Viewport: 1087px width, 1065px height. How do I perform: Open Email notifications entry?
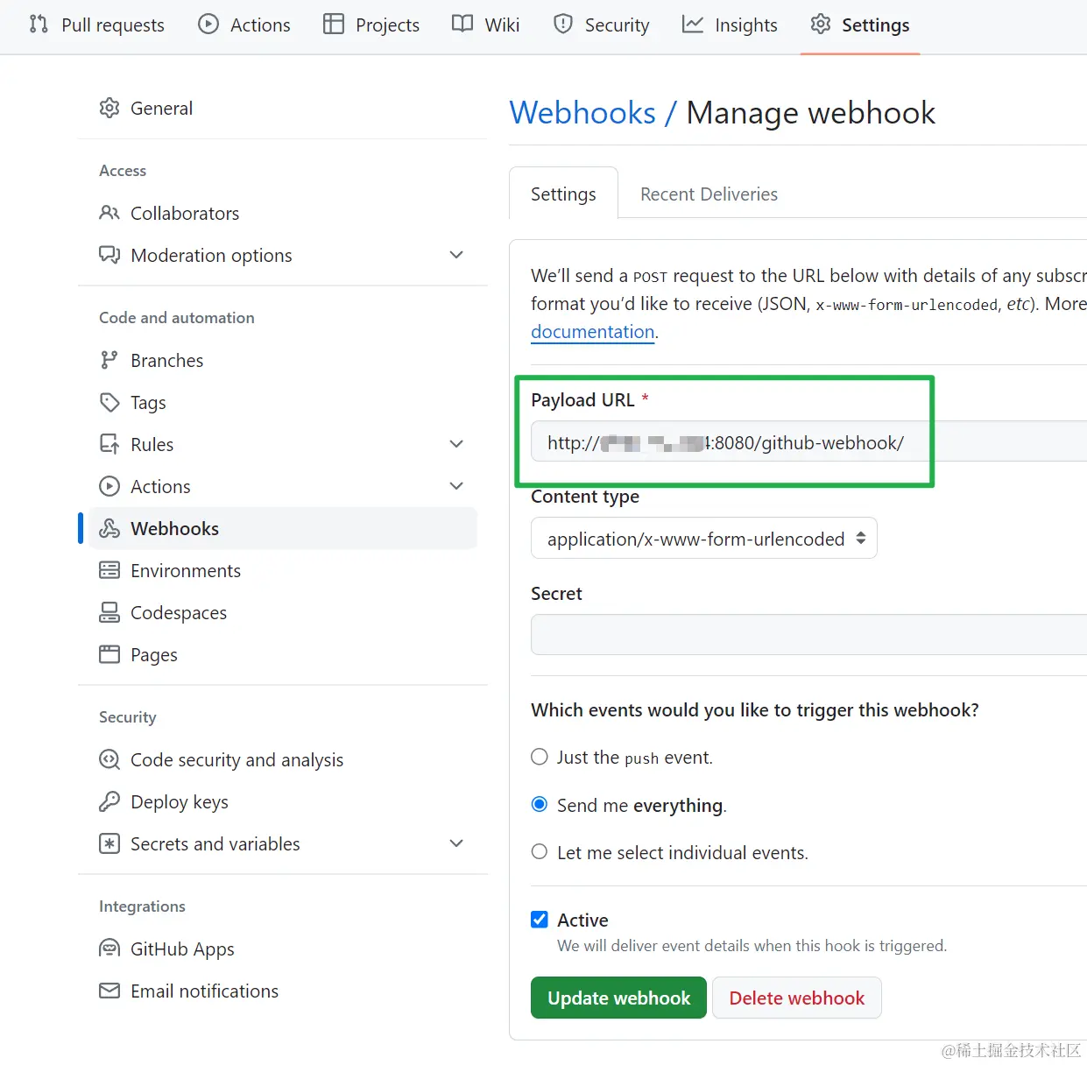click(204, 991)
